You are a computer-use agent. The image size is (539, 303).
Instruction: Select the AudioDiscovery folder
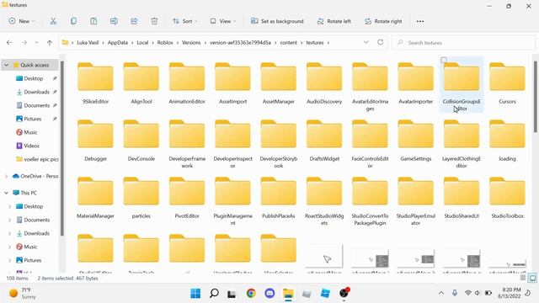(324, 83)
